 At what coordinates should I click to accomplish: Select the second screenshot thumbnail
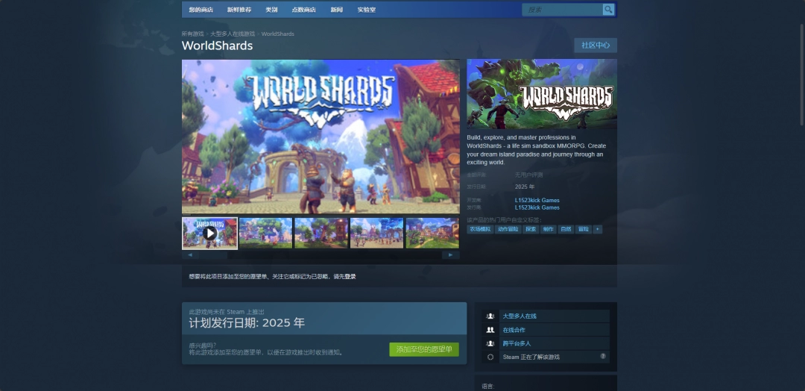[x=265, y=233]
